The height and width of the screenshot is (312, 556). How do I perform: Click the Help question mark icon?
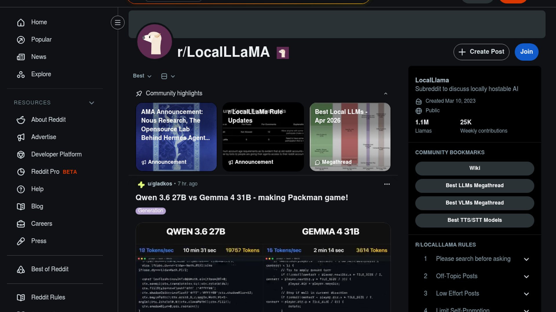21,189
